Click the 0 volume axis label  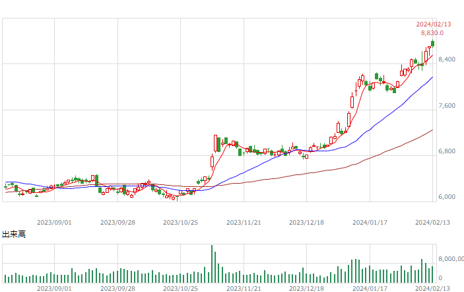pos(440,278)
